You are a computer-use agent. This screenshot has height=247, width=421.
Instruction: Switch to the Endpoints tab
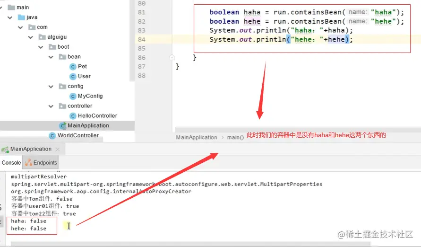coord(41,163)
